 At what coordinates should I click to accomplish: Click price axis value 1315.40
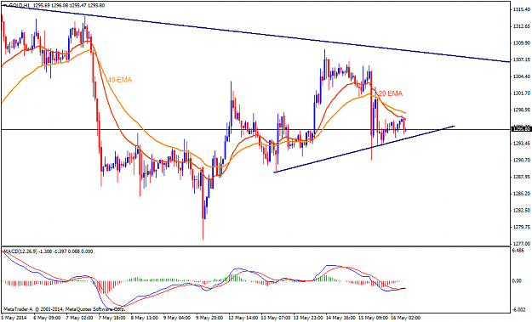pyautogui.click(x=522, y=10)
